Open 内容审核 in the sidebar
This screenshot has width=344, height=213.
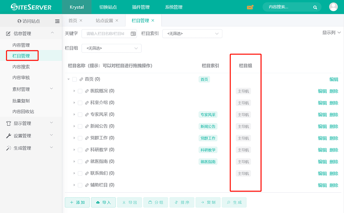(21, 77)
